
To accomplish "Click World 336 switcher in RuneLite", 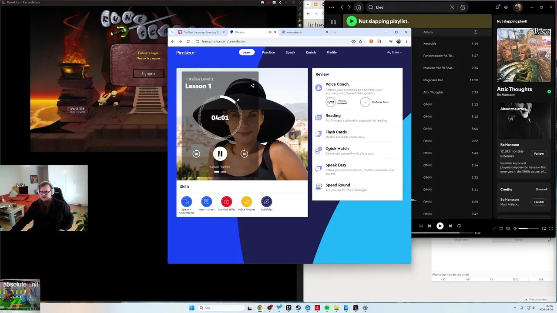I will (x=77, y=110).
